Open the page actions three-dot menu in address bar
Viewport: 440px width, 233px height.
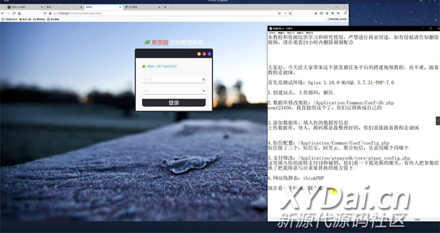tap(285, 13)
